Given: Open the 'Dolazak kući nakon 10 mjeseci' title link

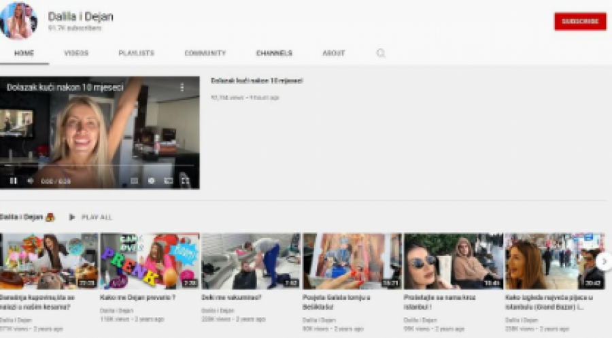Looking at the screenshot, I should click(256, 81).
